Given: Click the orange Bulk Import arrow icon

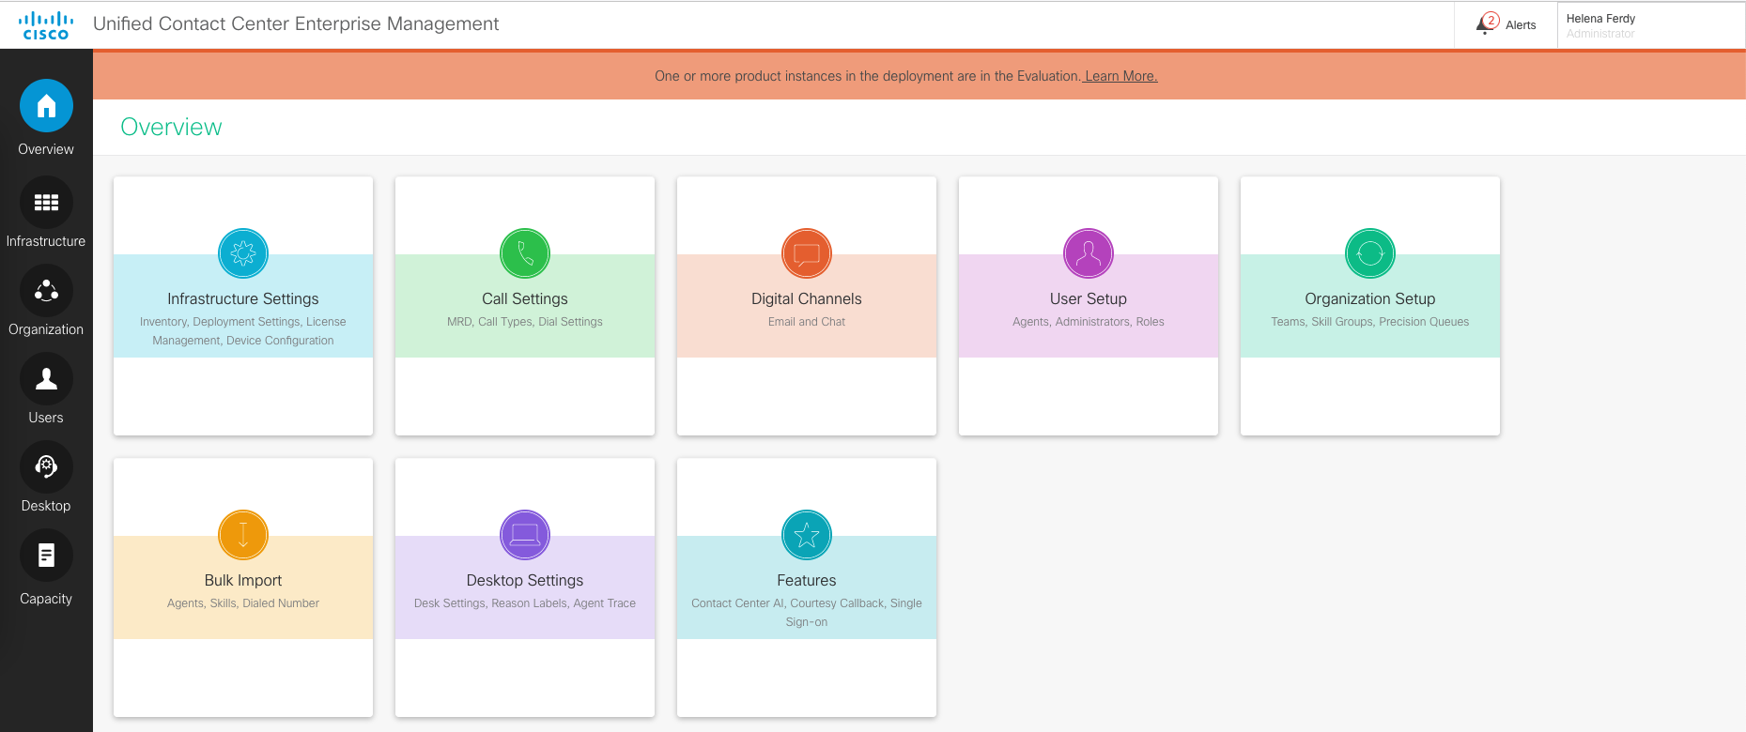Looking at the screenshot, I should (x=243, y=535).
